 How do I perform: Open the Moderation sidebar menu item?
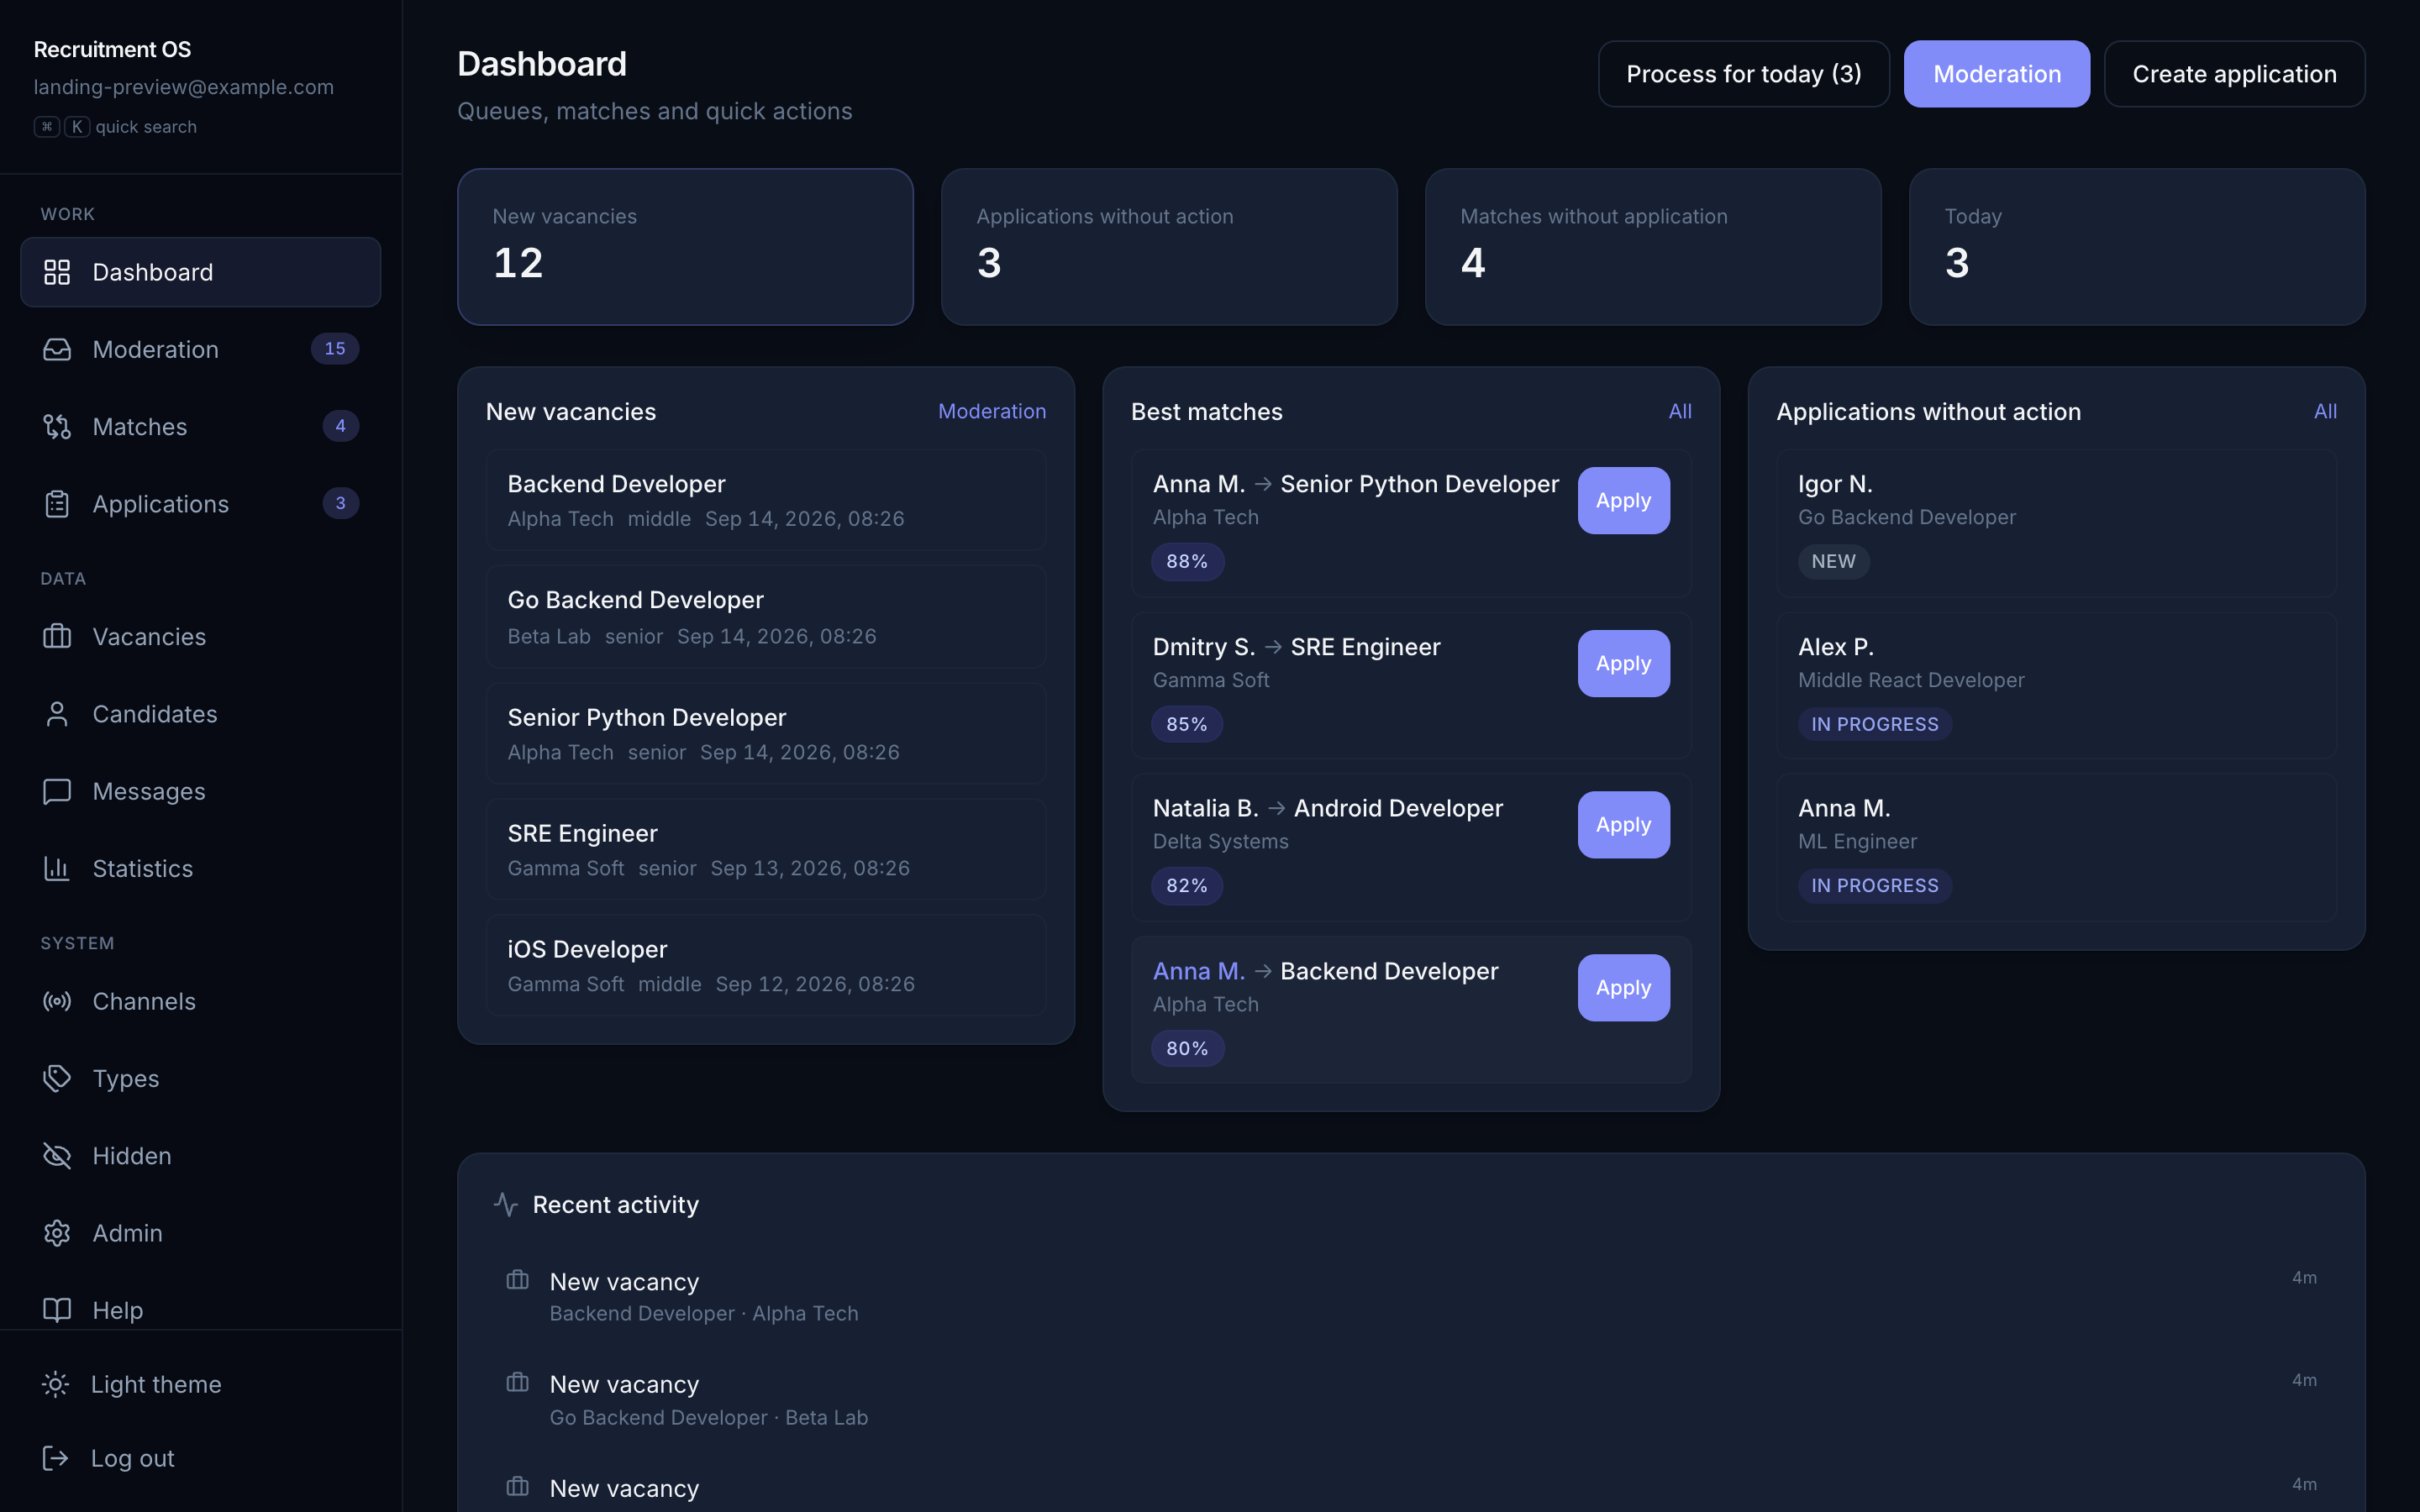coord(200,349)
